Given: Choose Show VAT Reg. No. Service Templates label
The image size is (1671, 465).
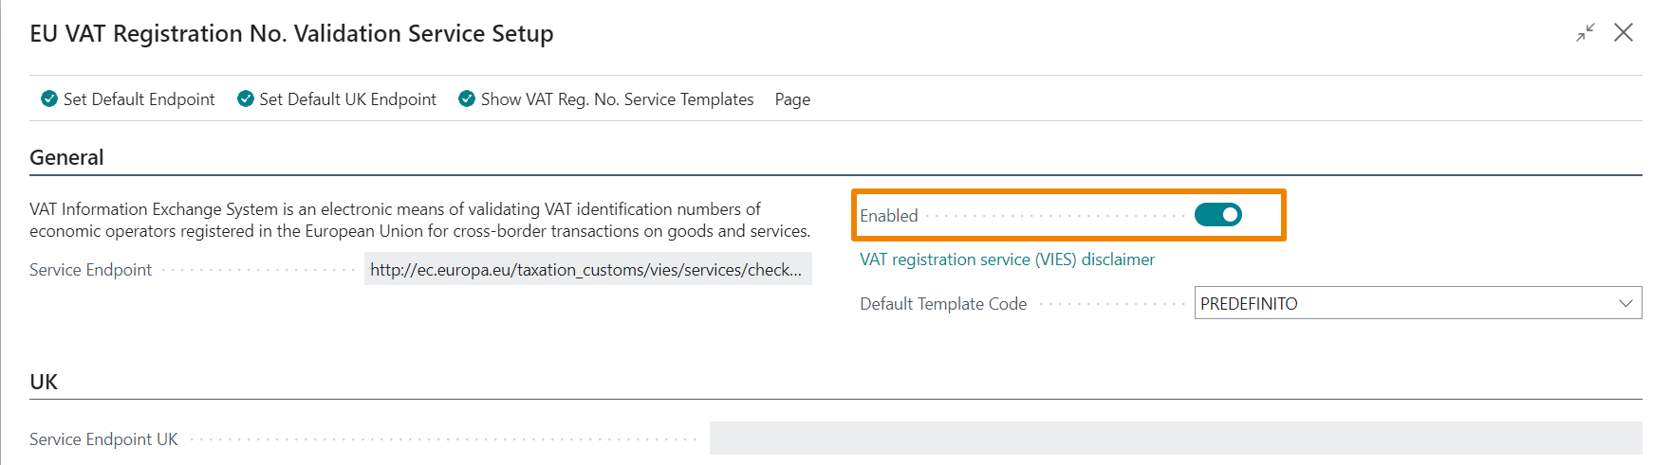Looking at the screenshot, I should click(x=617, y=99).
